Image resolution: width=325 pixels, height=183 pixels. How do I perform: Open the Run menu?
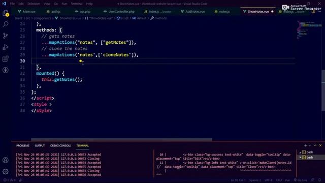tap(64, 4)
